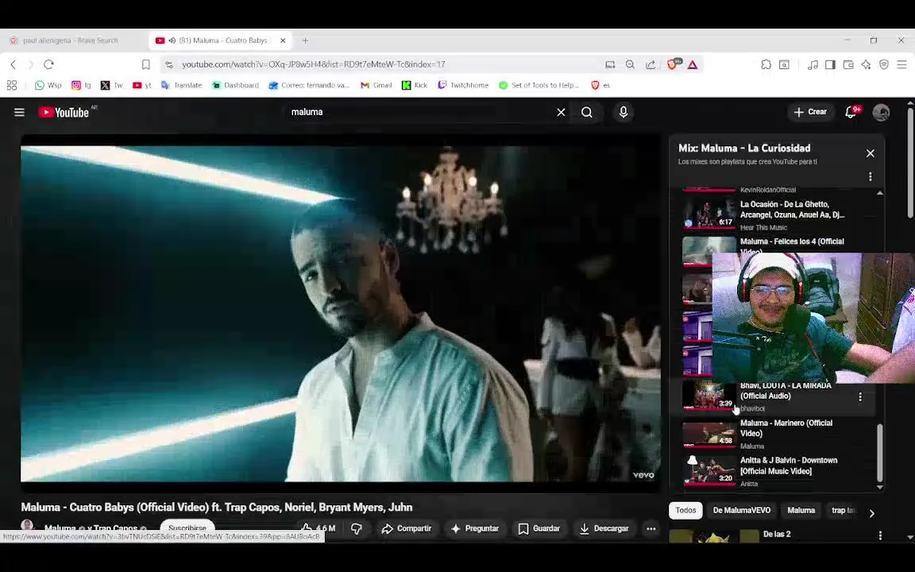Screen dimensions: 915x572
Task: Open the Gmail bookmark
Action: pyautogui.click(x=376, y=85)
